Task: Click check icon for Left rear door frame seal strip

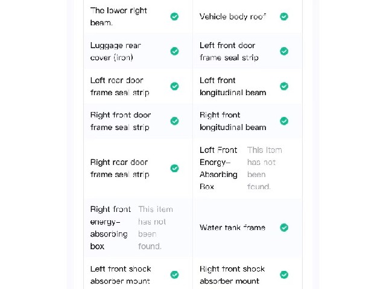Action: click(174, 86)
